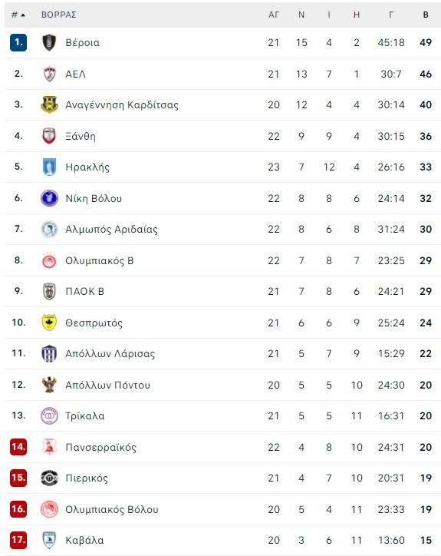
Task: Click the Καβάλα team name
Action: (84, 540)
